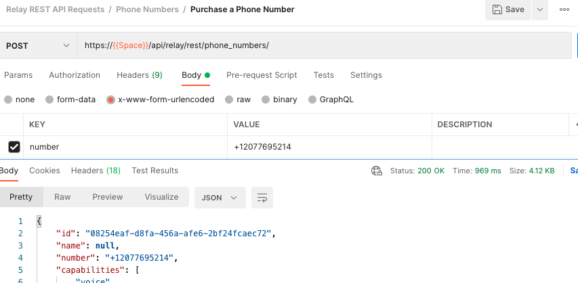Click the request URL input field
Viewport: 578px width, 283px height.
[x=325, y=45]
